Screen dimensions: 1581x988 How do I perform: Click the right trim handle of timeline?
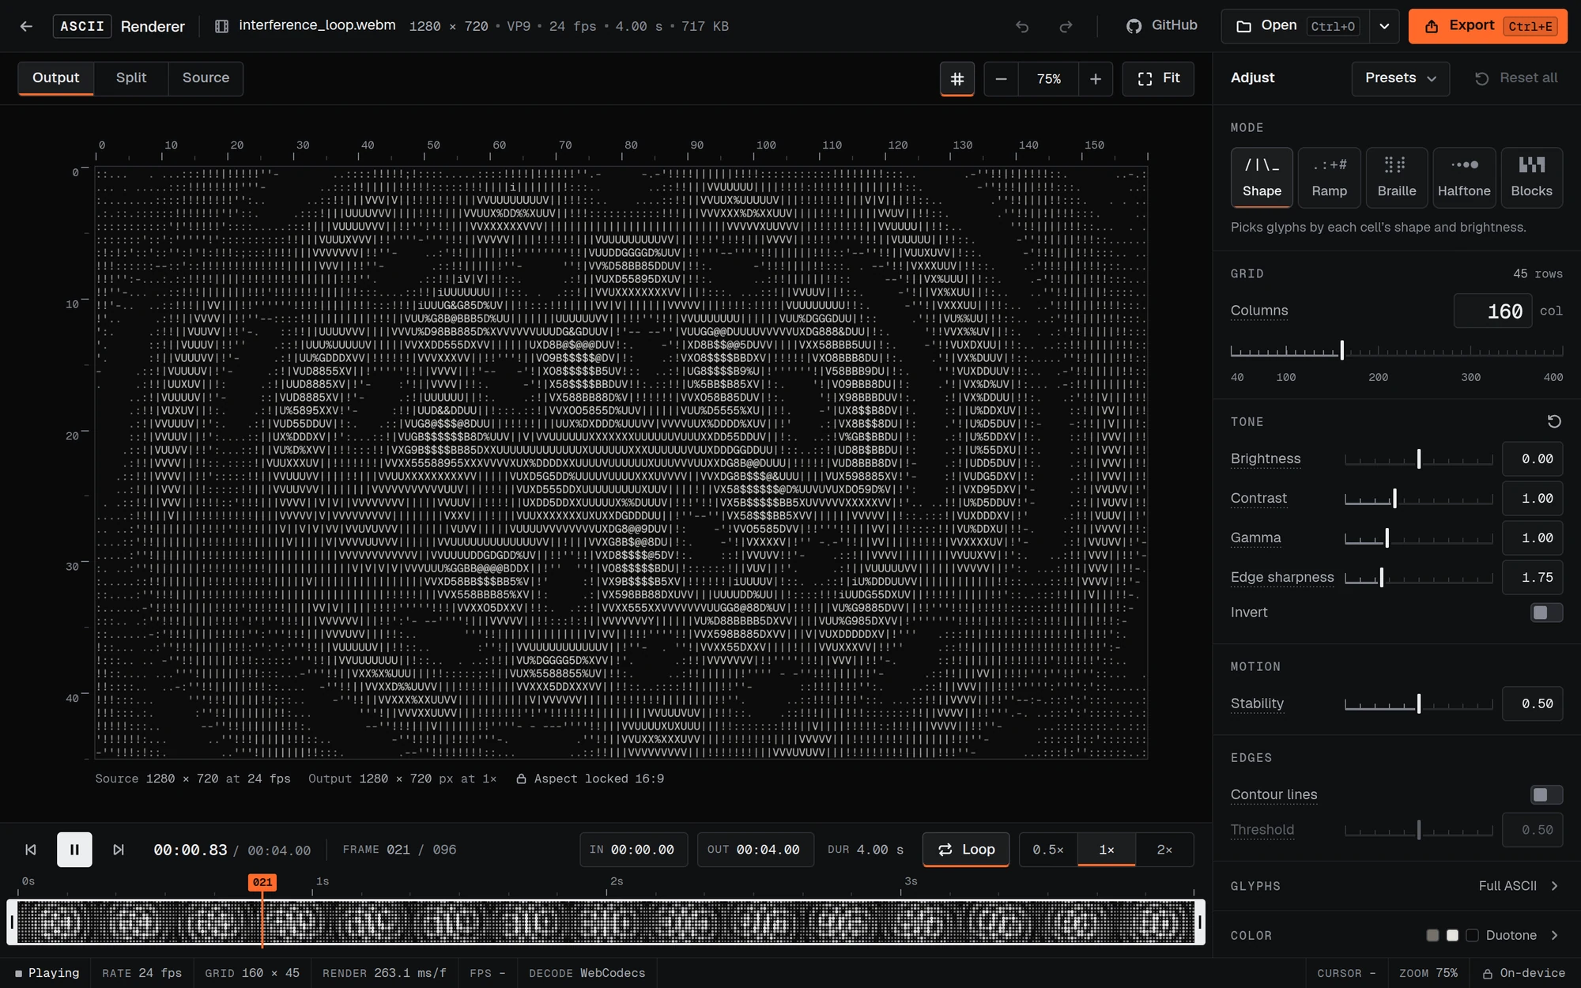1200,922
